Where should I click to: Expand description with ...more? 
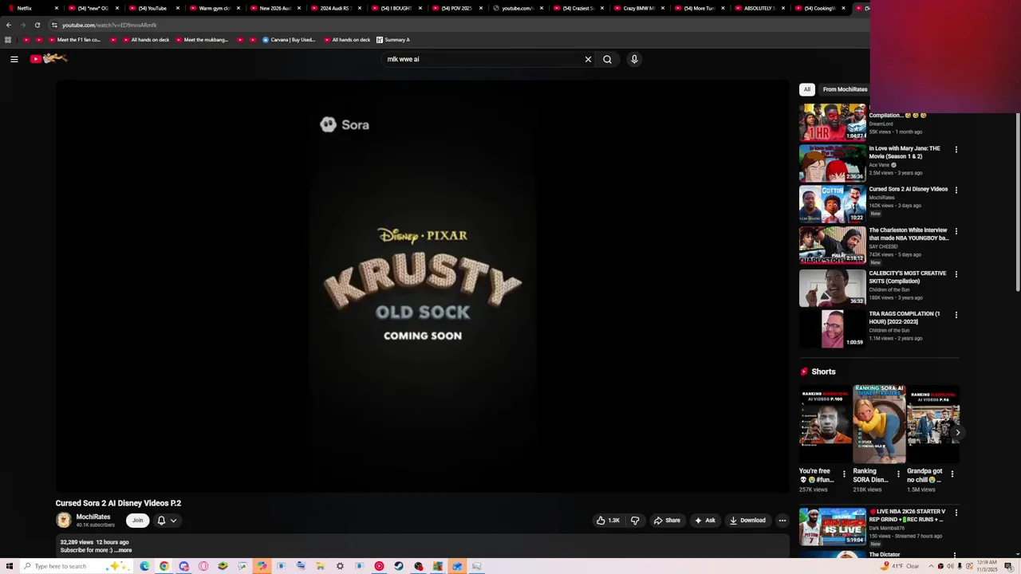coord(123,550)
